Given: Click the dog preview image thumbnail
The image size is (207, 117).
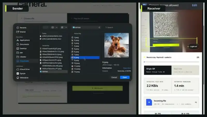Looking at the screenshot, I should [x=117, y=45].
